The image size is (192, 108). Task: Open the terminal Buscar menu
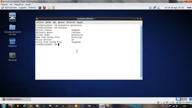coord(61,22)
